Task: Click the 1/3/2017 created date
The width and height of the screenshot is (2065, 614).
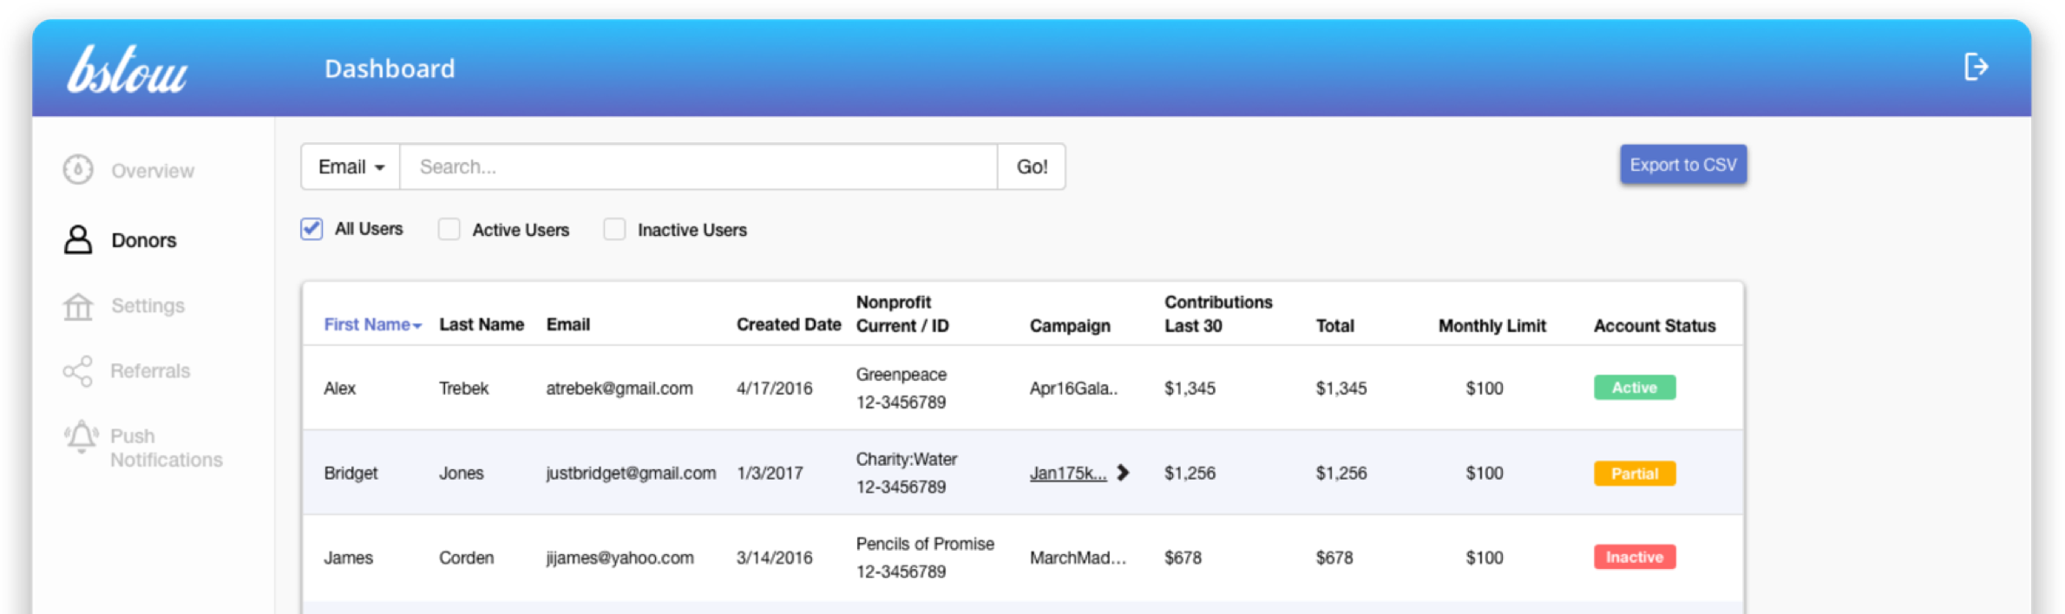Action: pyautogui.click(x=770, y=474)
